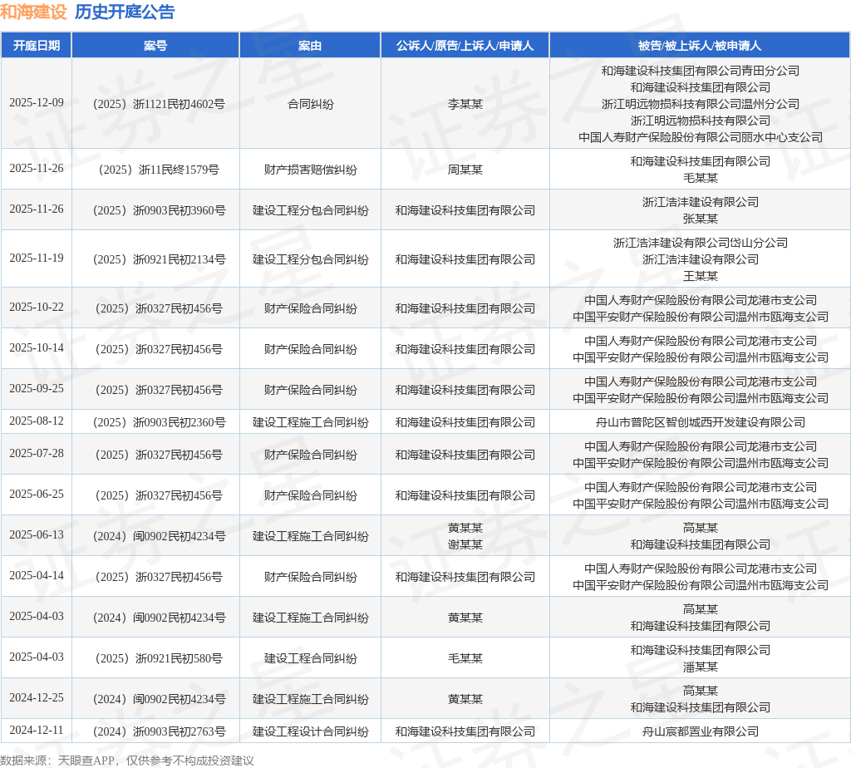
Task: Click defendant 舟山宸都置业有限公司
Action: tap(700, 731)
